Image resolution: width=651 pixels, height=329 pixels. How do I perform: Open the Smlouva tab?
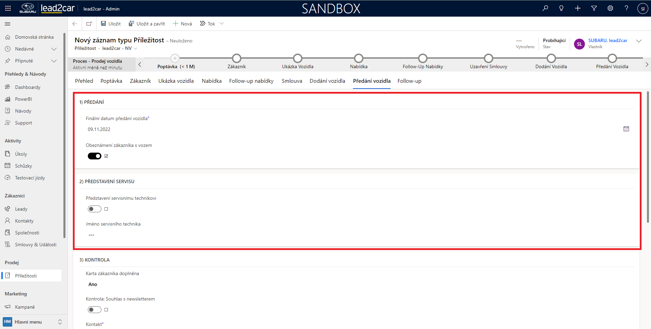click(x=292, y=81)
